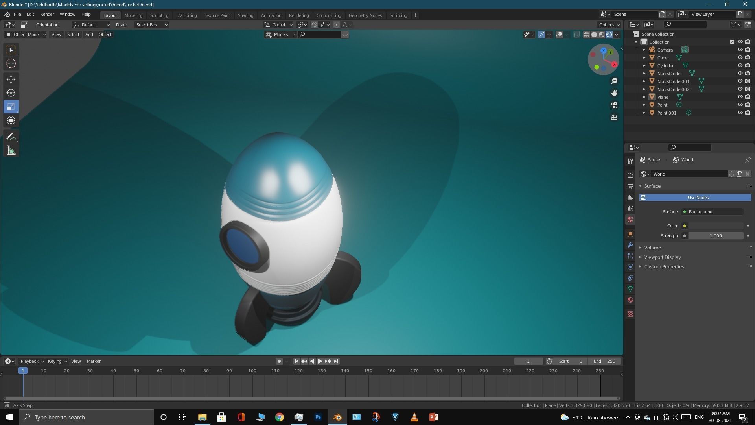
Task: Hide the Cylinder object in viewport
Action: pos(740,65)
